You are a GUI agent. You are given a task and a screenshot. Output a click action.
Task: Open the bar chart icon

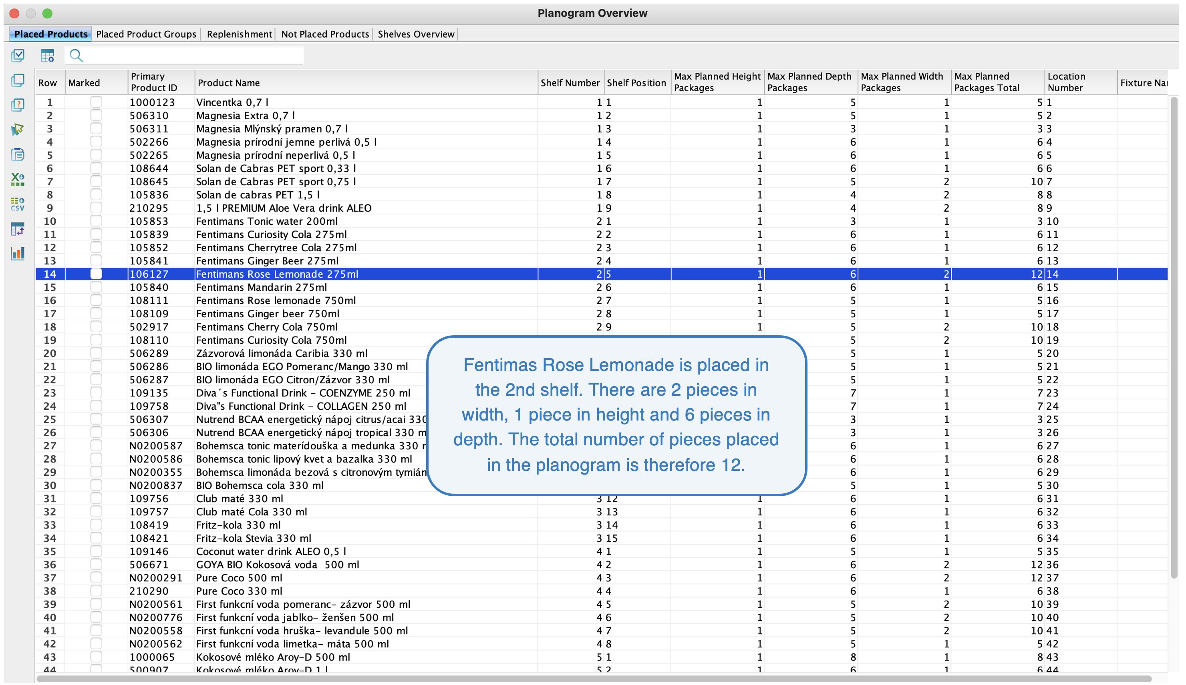18,253
